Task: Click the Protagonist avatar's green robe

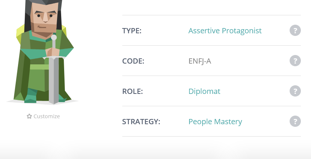Action: tap(37, 77)
